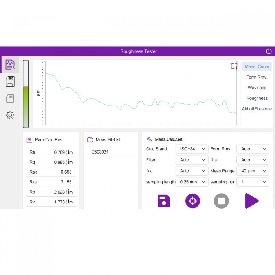Stop measurement with the gray stop button
Viewport: 275px width, 275px height.
pos(221,201)
